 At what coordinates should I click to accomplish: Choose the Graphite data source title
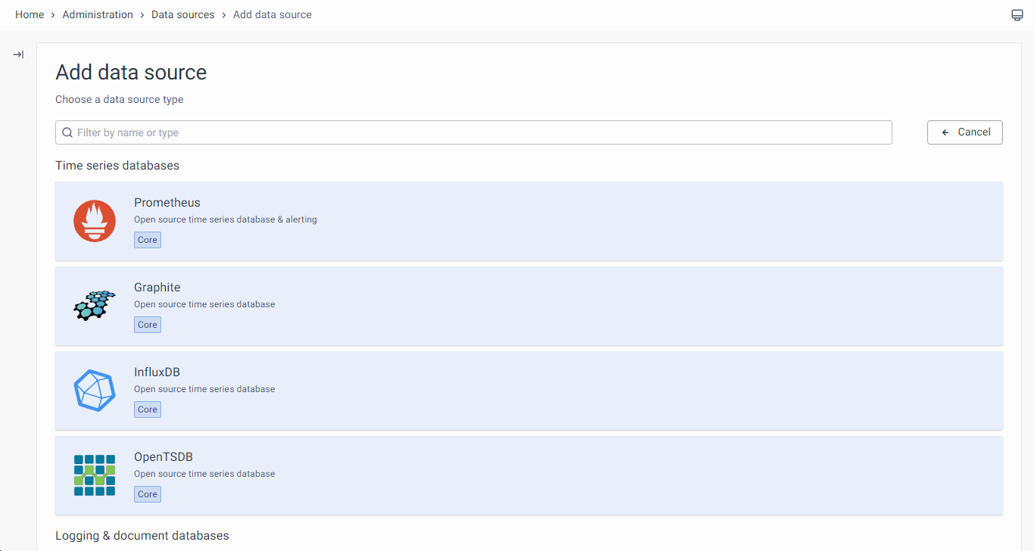point(157,288)
